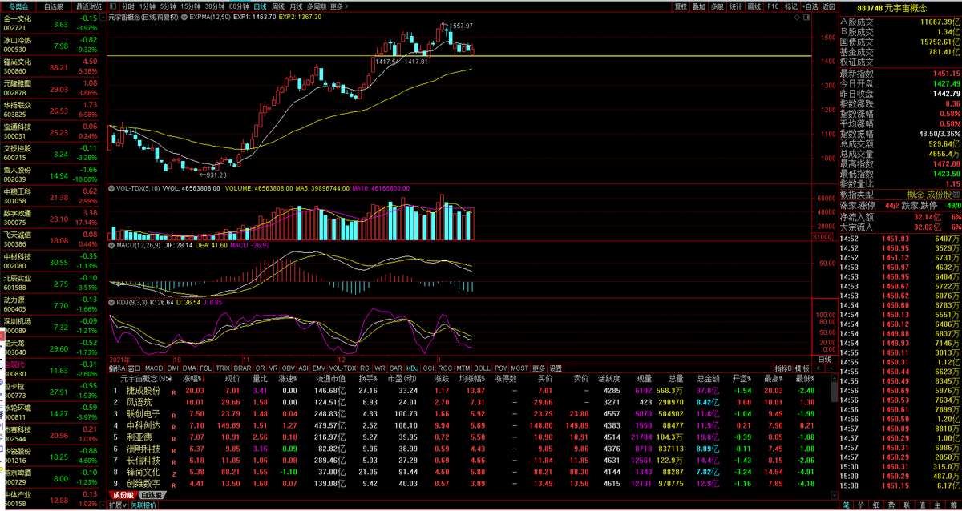Toggle the 多股 multi-stock view
Viewport: 962px width, 511px height.
point(717,6)
